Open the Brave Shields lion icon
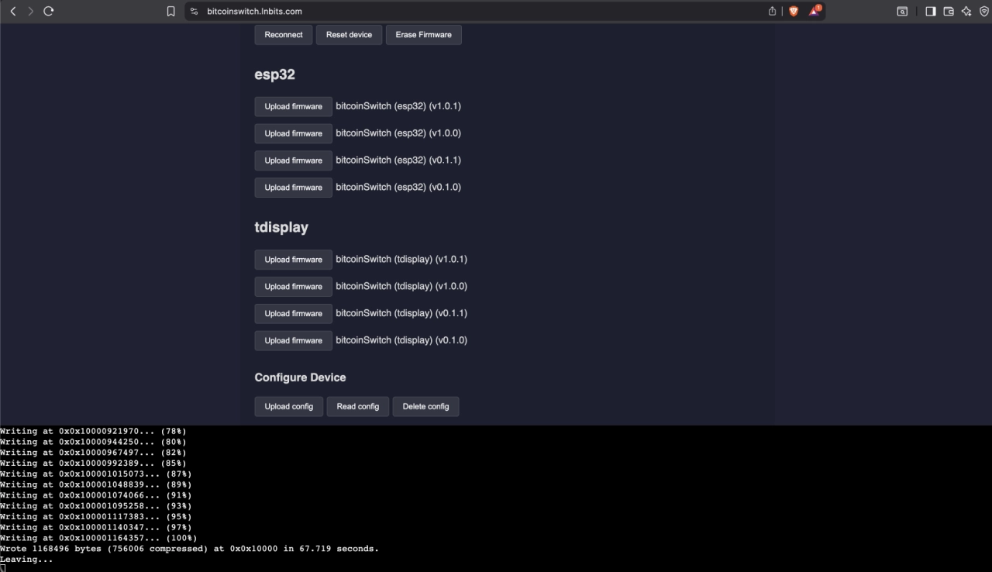The height and width of the screenshot is (572, 992). [x=794, y=12]
